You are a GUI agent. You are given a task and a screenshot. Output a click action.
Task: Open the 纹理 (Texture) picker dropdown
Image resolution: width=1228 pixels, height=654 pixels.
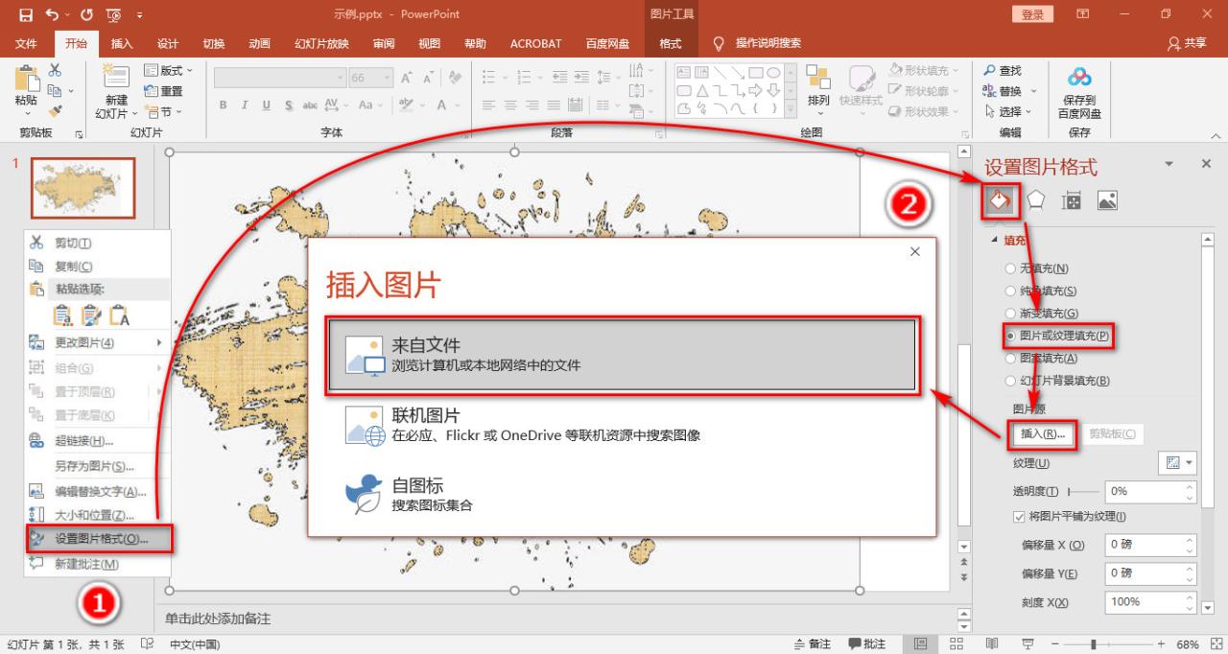point(1177,463)
